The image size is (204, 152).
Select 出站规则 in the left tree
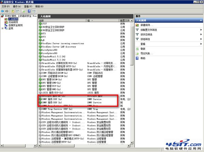[13, 22]
